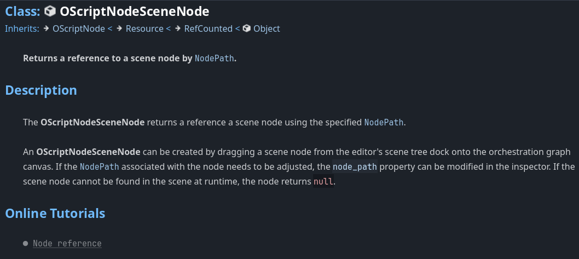Image resolution: width=579 pixels, height=259 pixels.
Task: Click the Description section heading
Action: click(x=41, y=90)
